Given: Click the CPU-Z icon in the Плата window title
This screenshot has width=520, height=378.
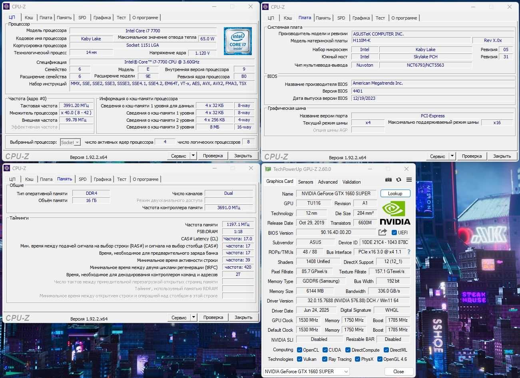Looking at the screenshot, I should pyautogui.click(x=265, y=7).
